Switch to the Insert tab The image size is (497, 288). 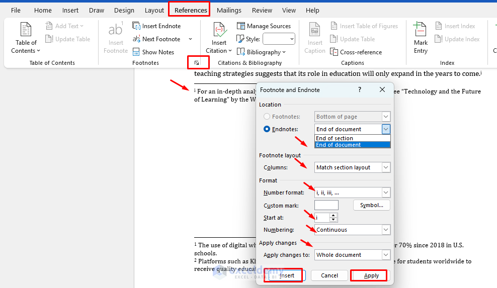tap(70, 10)
